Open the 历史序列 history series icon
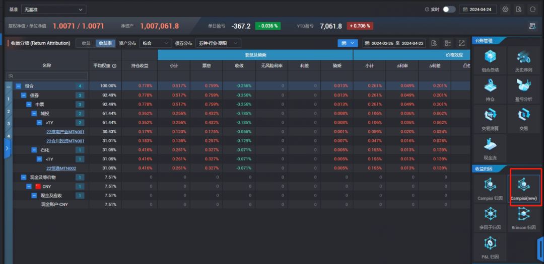Screen dimensions: 544x264 click(523, 60)
